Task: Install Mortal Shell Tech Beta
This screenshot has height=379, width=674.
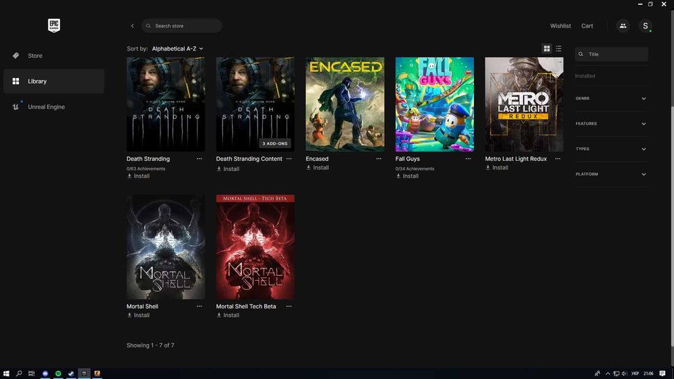Action: pos(228,315)
